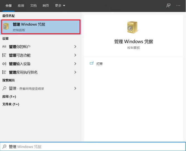The image size is (186, 151).
Task: Open the 更多 dropdown filter
Action: [x=60, y=6]
